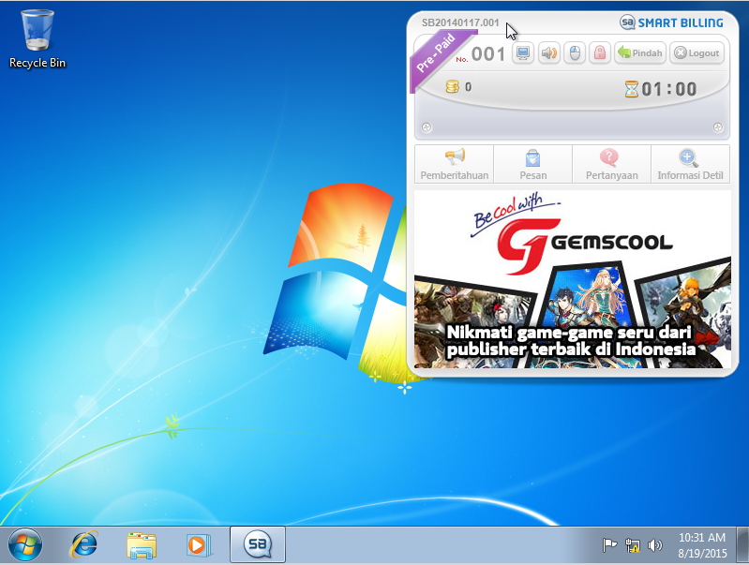Open the Windows Start menu
The width and height of the screenshot is (749, 565).
tap(24, 544)
